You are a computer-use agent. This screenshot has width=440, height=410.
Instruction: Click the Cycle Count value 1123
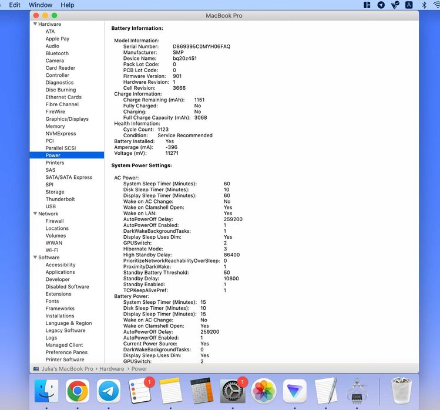tap(163, 130)
